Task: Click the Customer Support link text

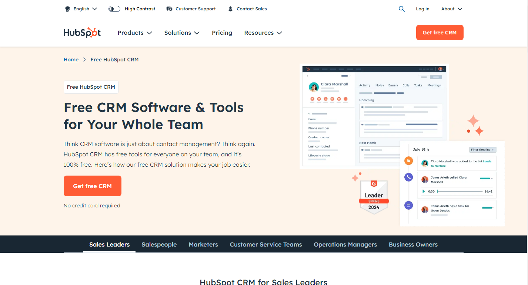Action: 196,9
